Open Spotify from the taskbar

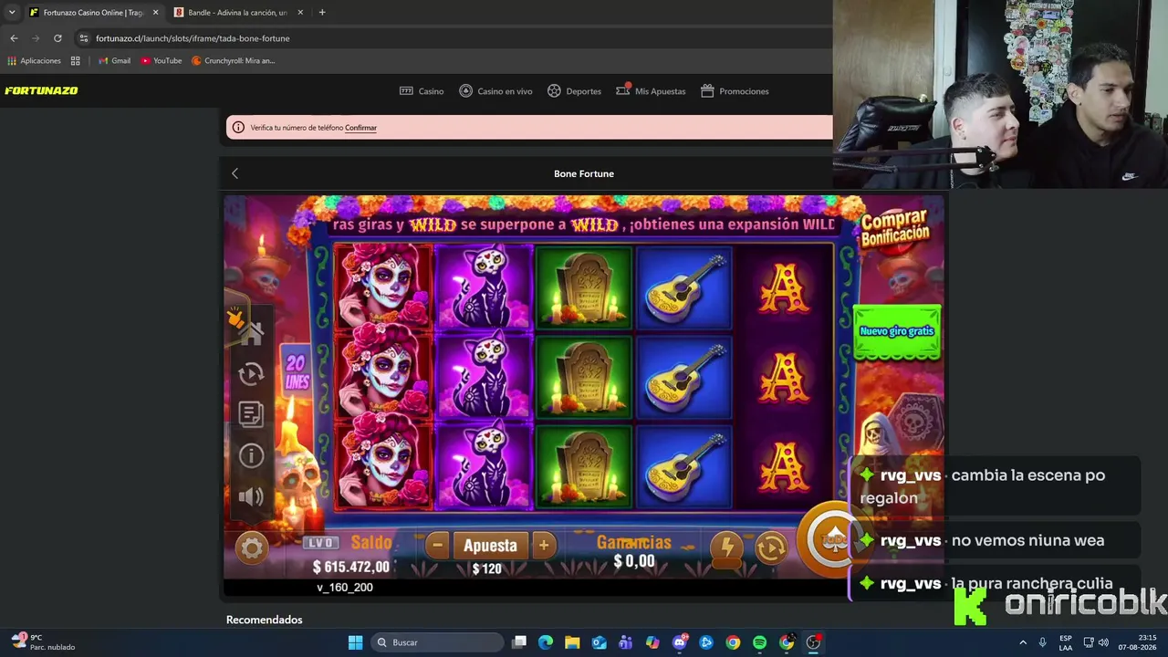point(759,642)
